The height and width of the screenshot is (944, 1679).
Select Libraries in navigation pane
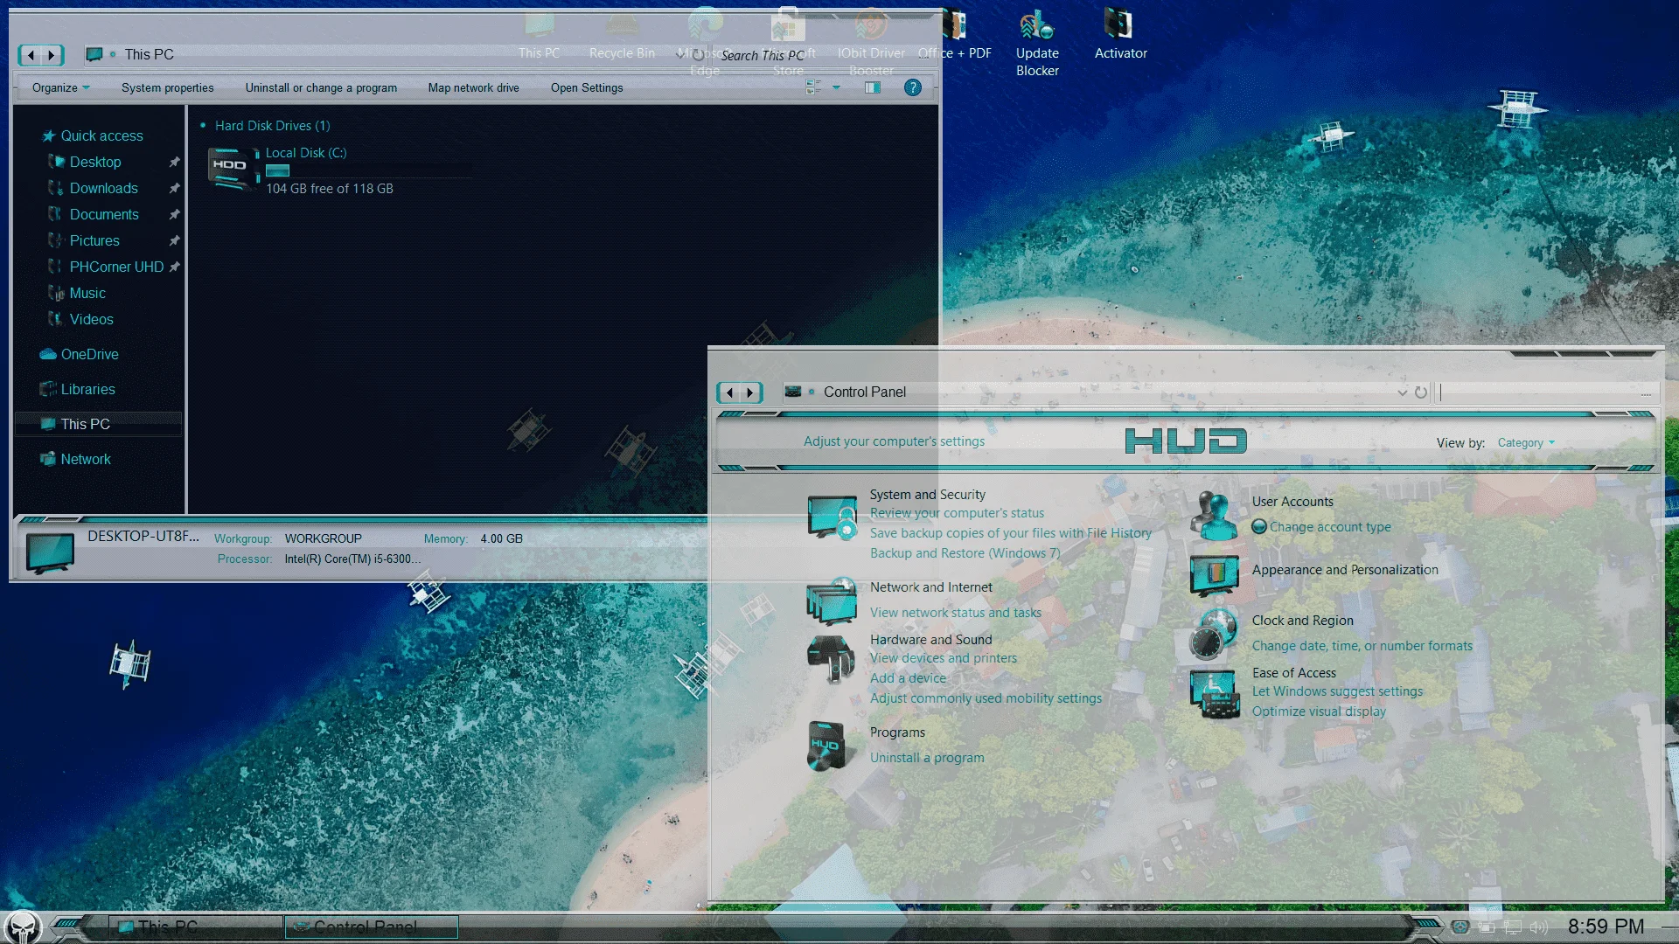click(87, 389)
